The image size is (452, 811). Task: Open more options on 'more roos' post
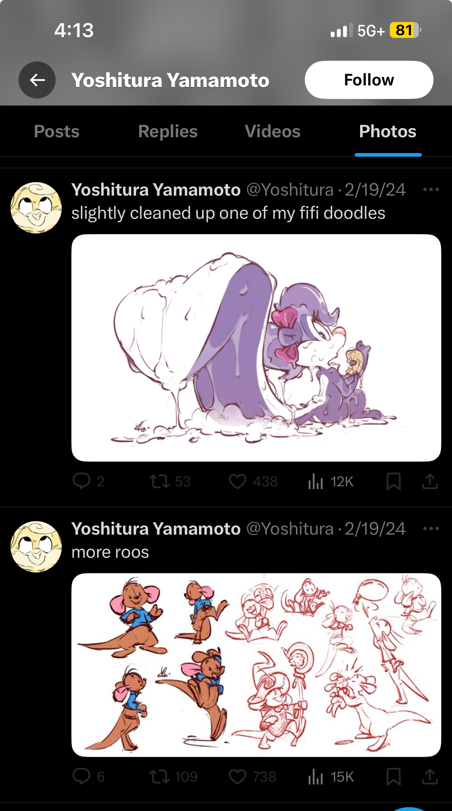click(431, 528)
